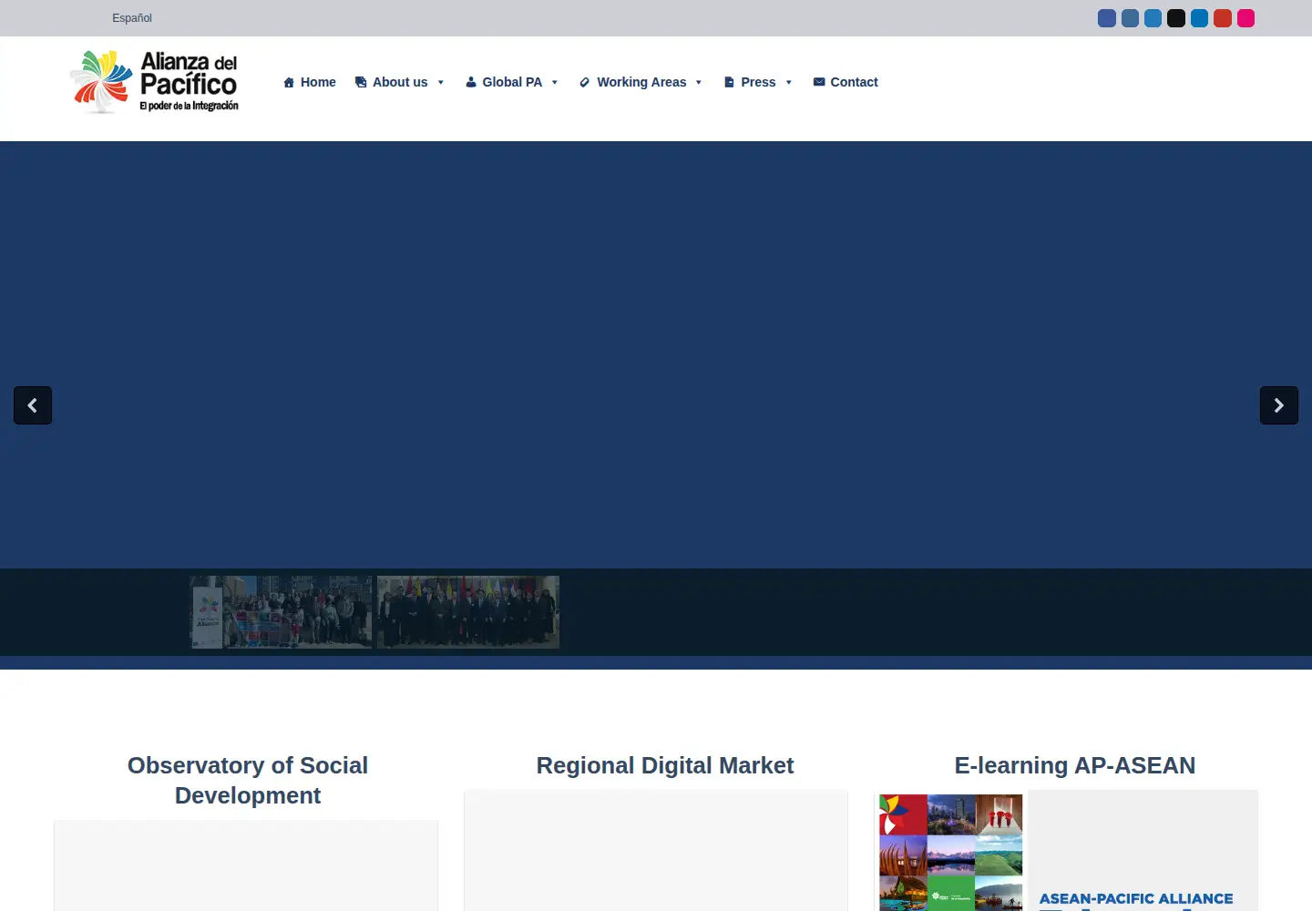The image size is (1312, 911).
Task: Switch the site language to Español
Action: (132, 18)
